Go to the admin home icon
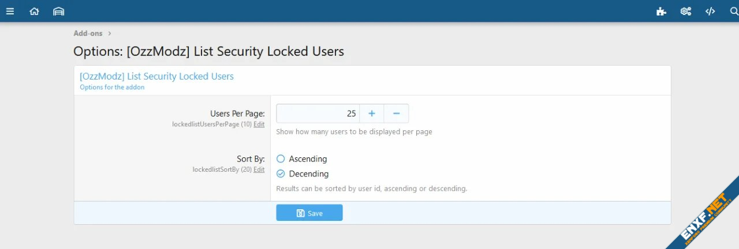This screenshot has width=739, height=249. coord(34,11)
